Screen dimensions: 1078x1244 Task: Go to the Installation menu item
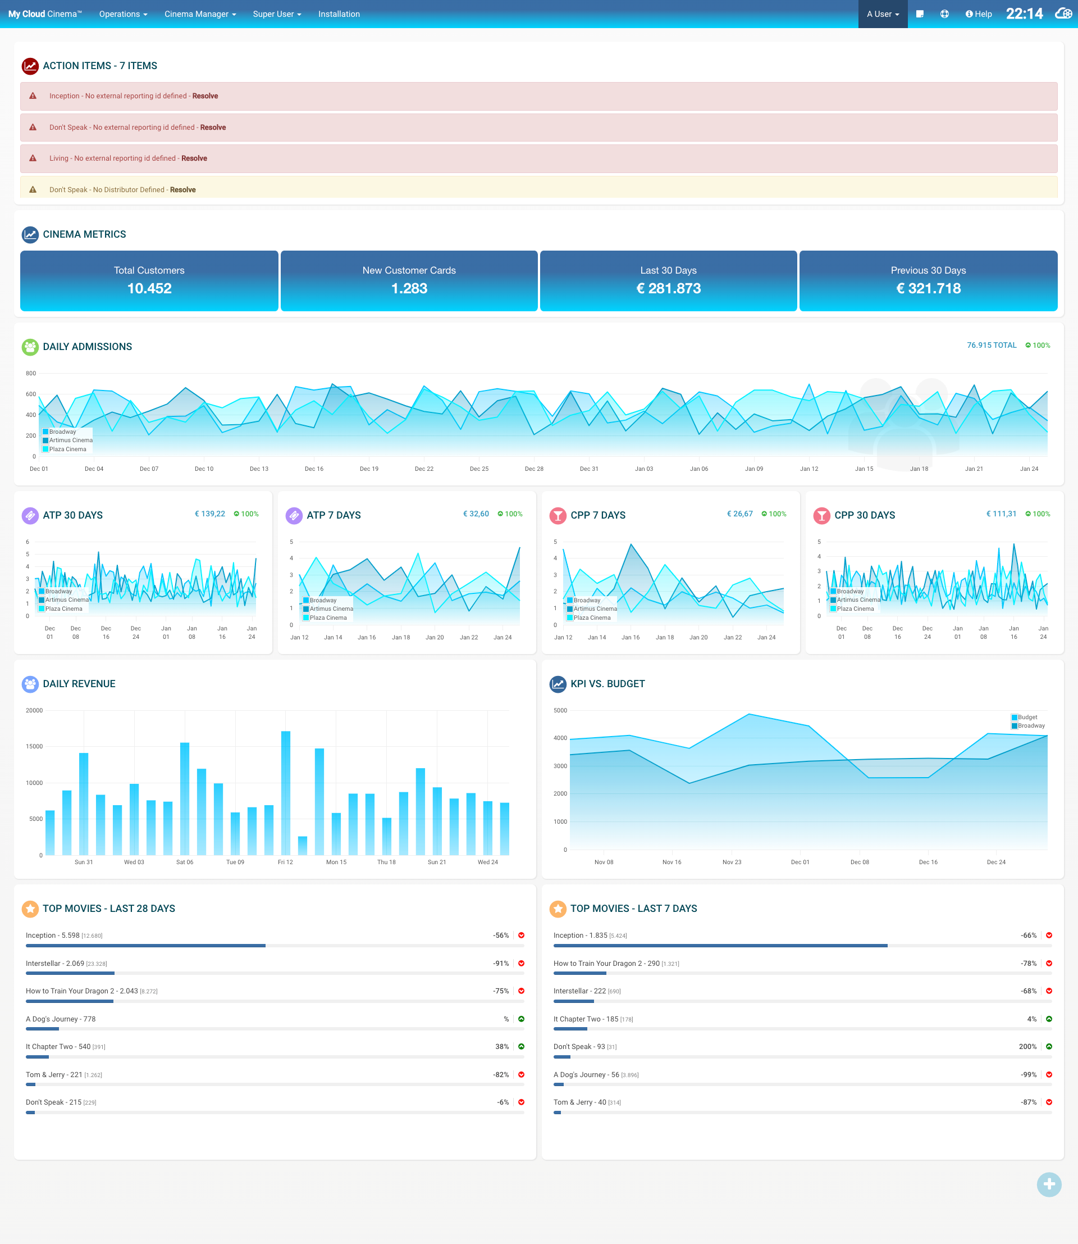pos(339,14)
